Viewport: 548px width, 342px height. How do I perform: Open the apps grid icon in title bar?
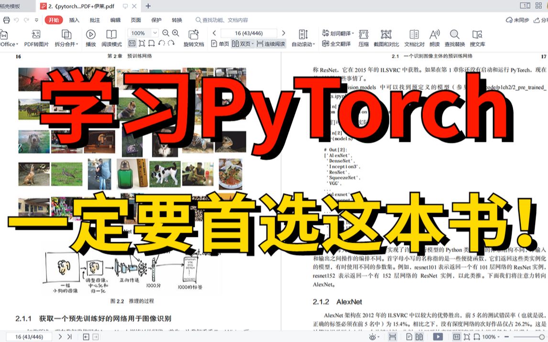(x=537, y=6)
